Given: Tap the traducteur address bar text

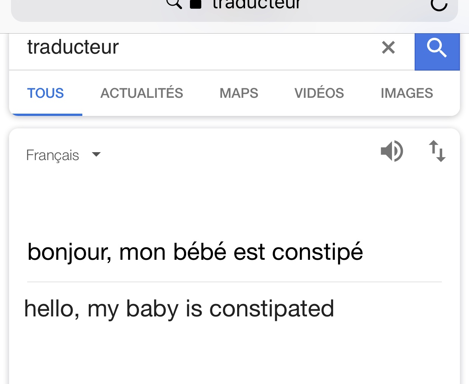Looking at the screenshot, I should pyautogui.click(x=256, y=5).
